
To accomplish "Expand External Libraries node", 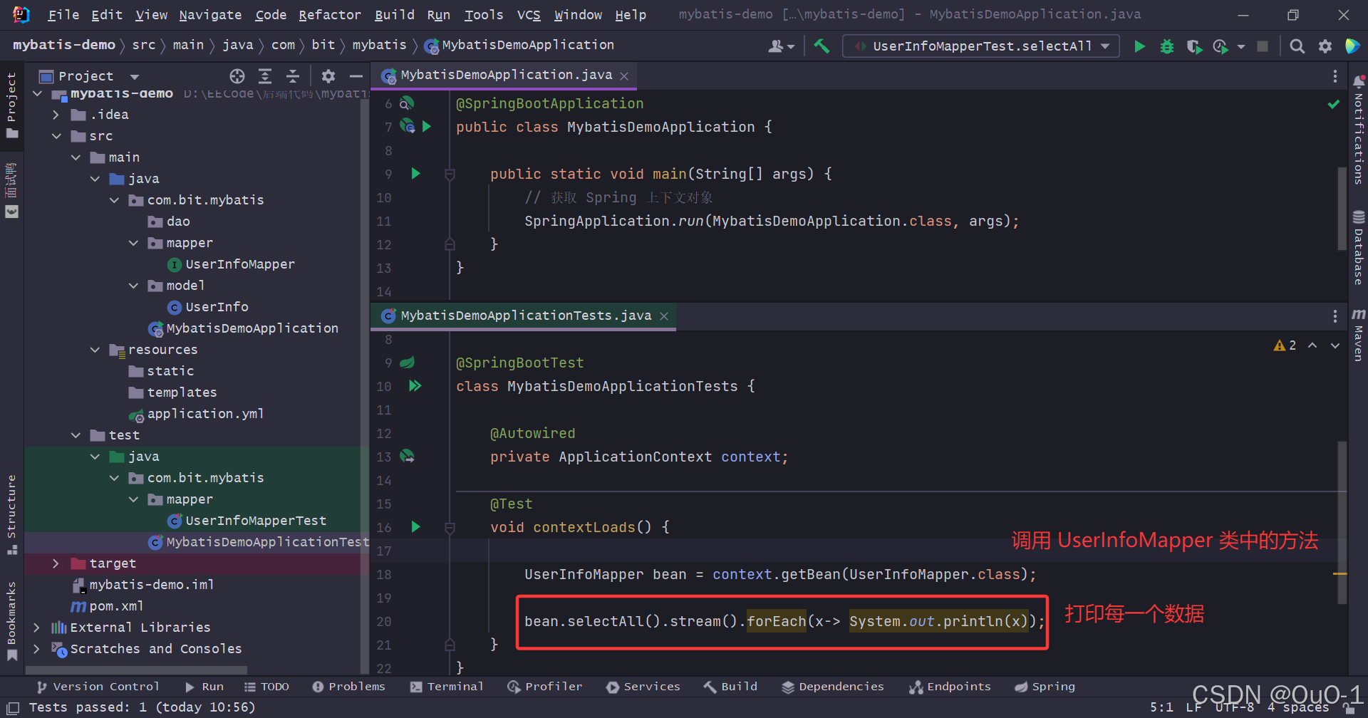I will coord(36,628).
